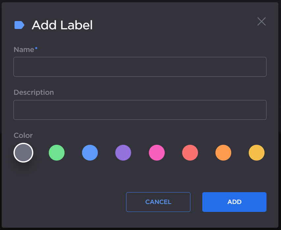This screenshot has width=281, height=230.
Task: Select the coral red color swatch
Action: pos(190,152)
